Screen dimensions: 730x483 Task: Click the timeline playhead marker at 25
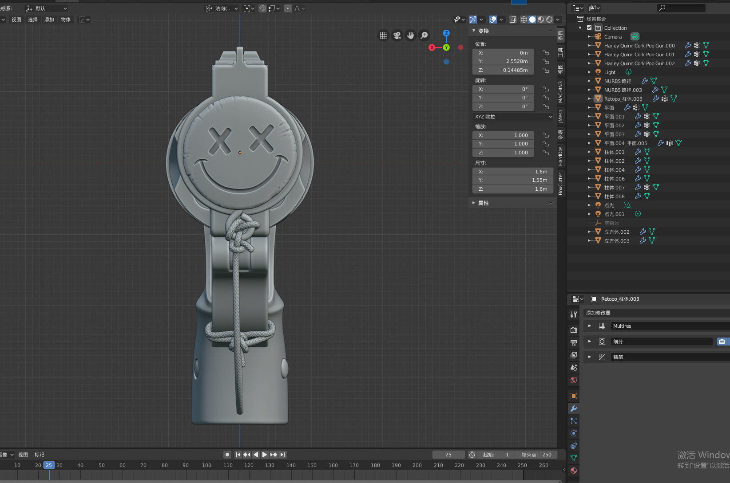tap(49, 465)
